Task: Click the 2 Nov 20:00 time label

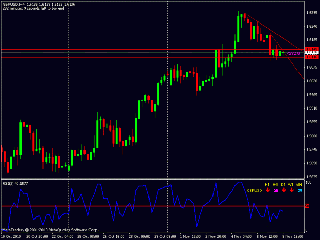Action: point(216,236)
